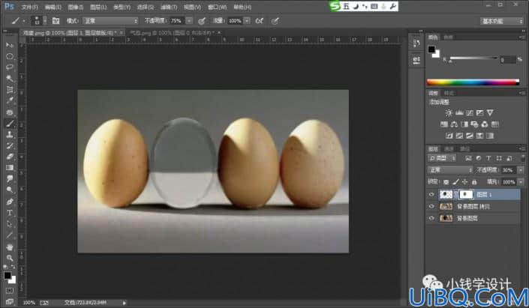This screenshot has height=308, width=529.
Task: Add a Vibrance adjustment
Action: coord(490,113)
